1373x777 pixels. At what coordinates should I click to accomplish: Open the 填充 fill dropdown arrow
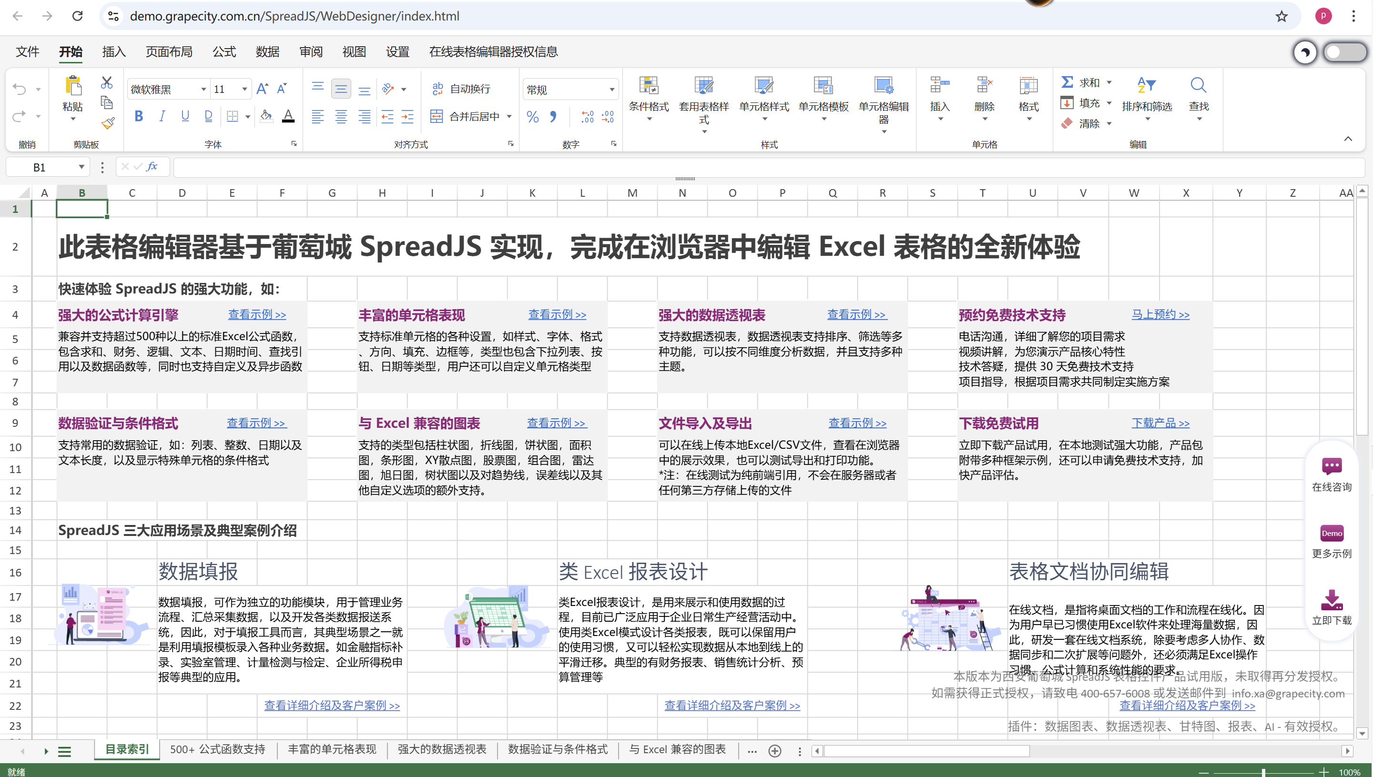(x=1109, y=103)
